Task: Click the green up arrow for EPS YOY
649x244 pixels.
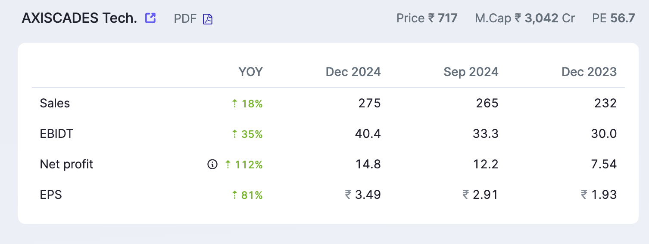Action: (234, 195)
